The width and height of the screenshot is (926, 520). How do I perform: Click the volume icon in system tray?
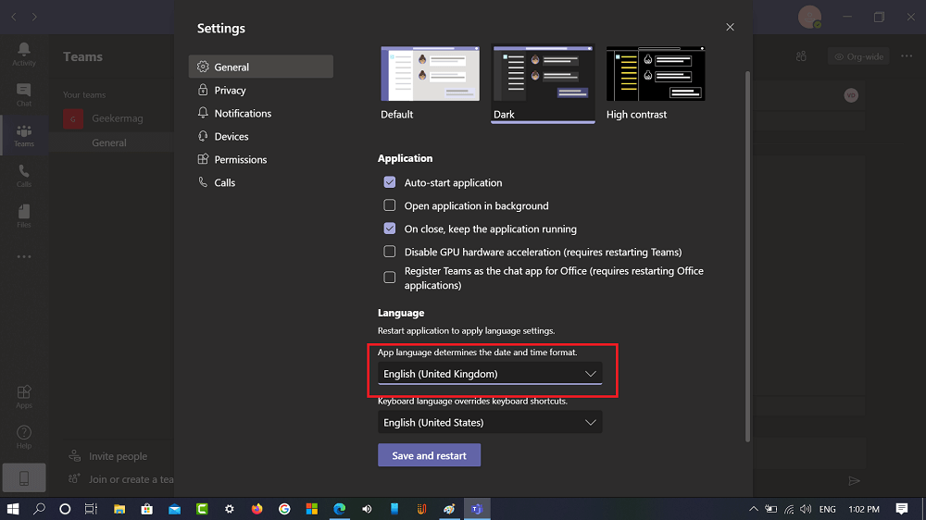[806, 509]
